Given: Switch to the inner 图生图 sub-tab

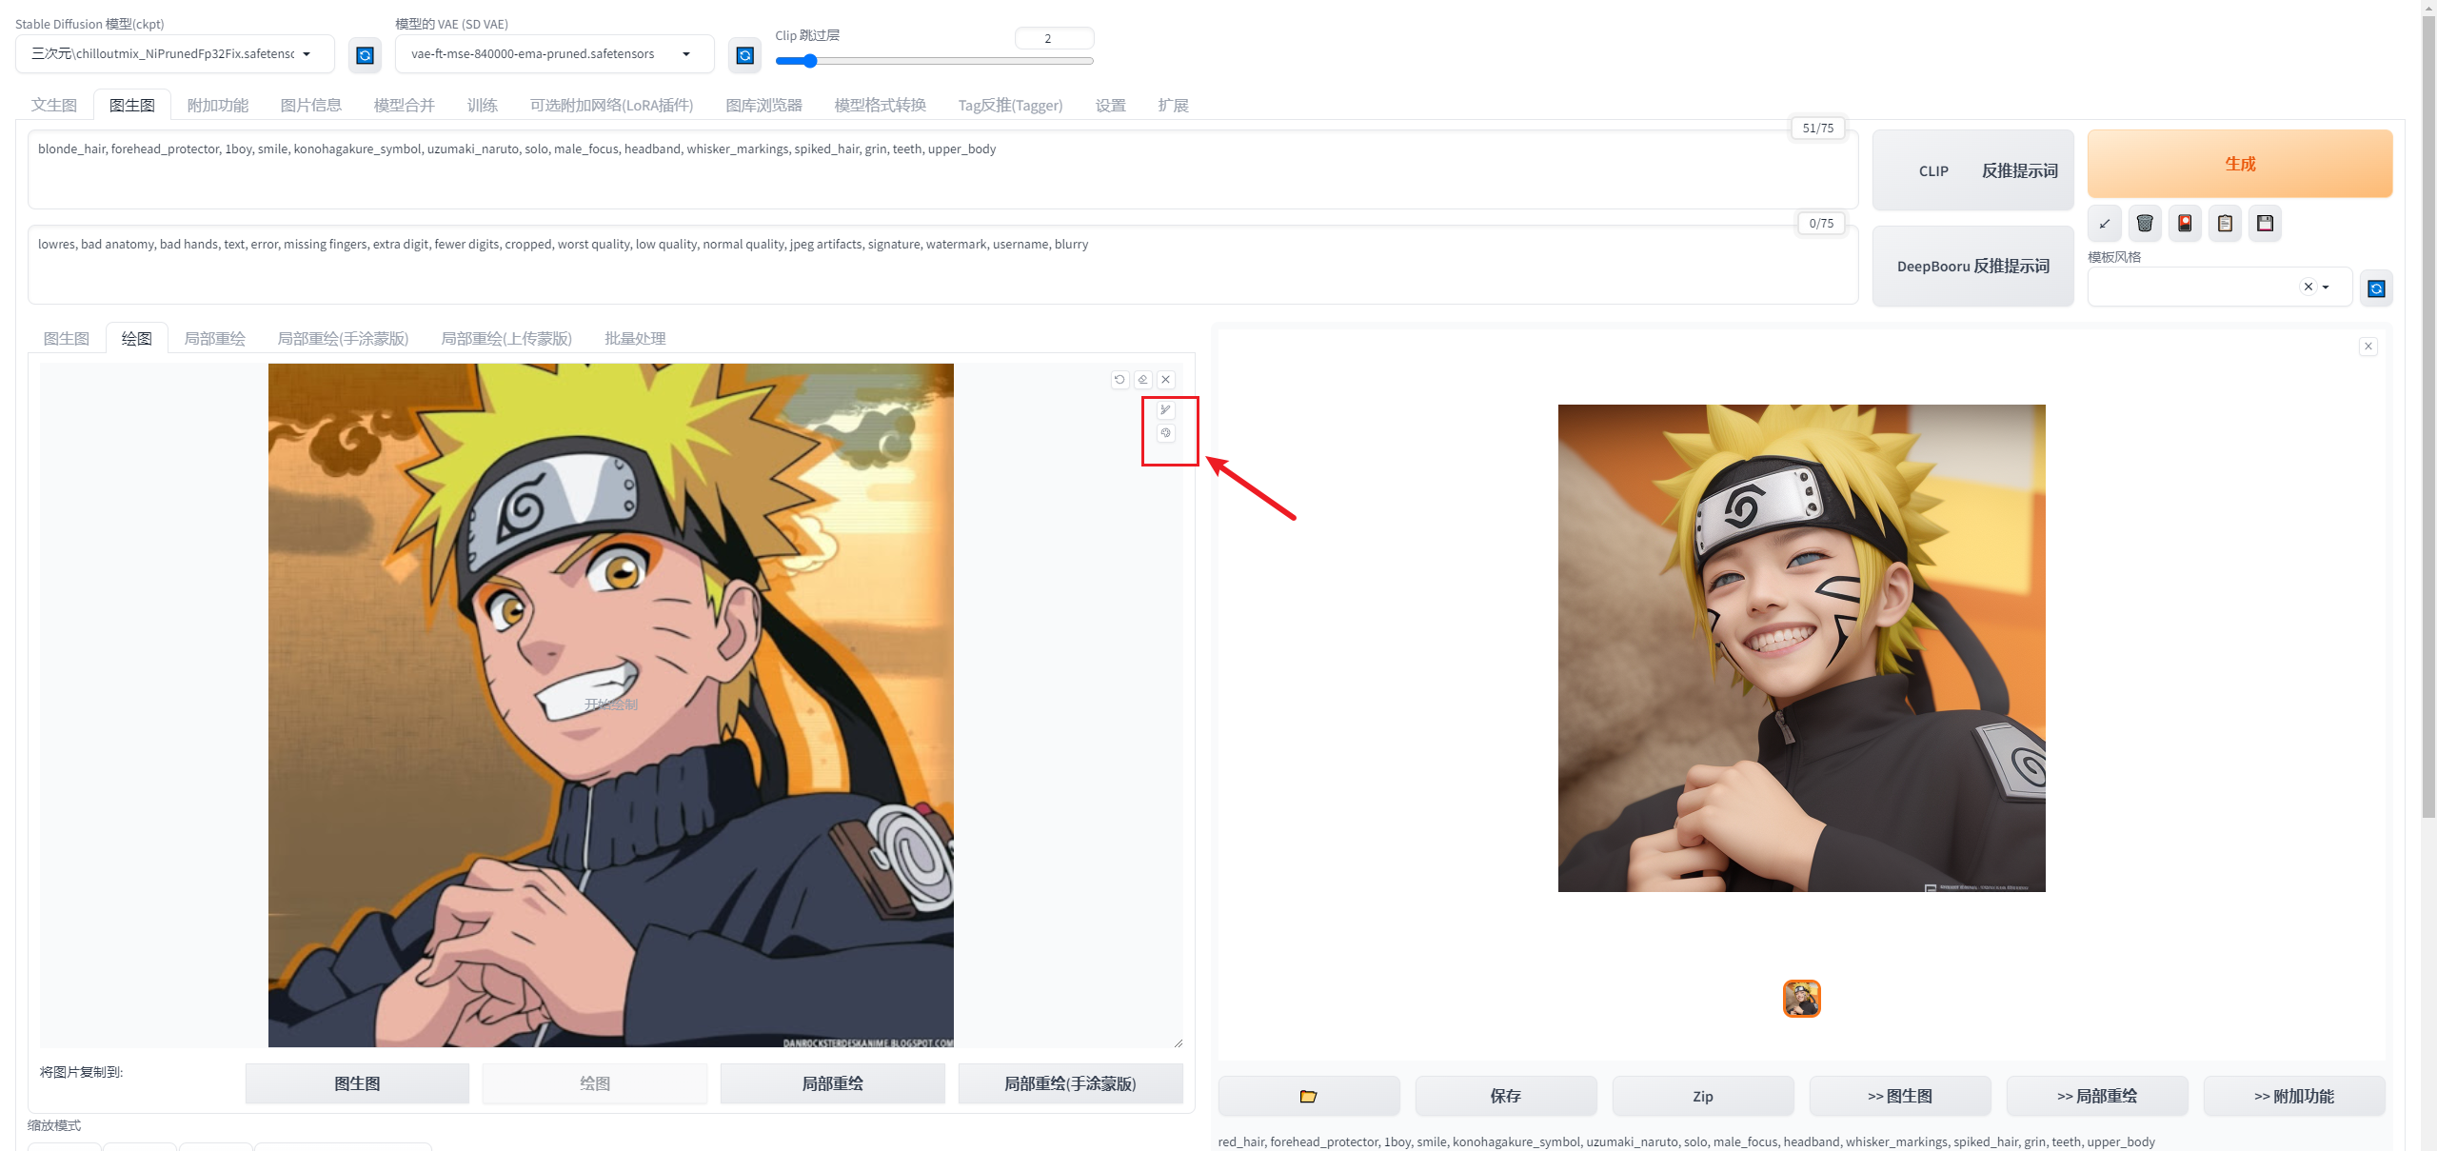Looking at the screenshot, I should [x=67, y=338].
